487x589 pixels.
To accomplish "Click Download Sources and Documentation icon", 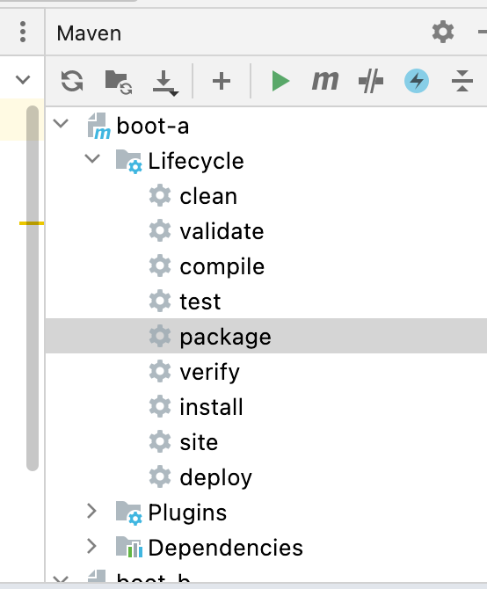I will tap(165, 83).
